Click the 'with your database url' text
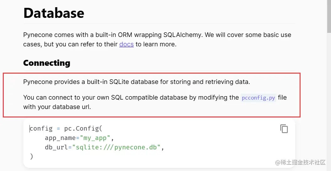The height and width of the screenshot is (171, 331). [57, 107]
